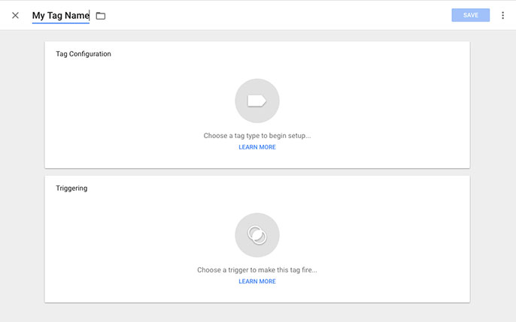Click empty header space left of SAVE
Screen dimensions: 516x322
coord(301,15)
